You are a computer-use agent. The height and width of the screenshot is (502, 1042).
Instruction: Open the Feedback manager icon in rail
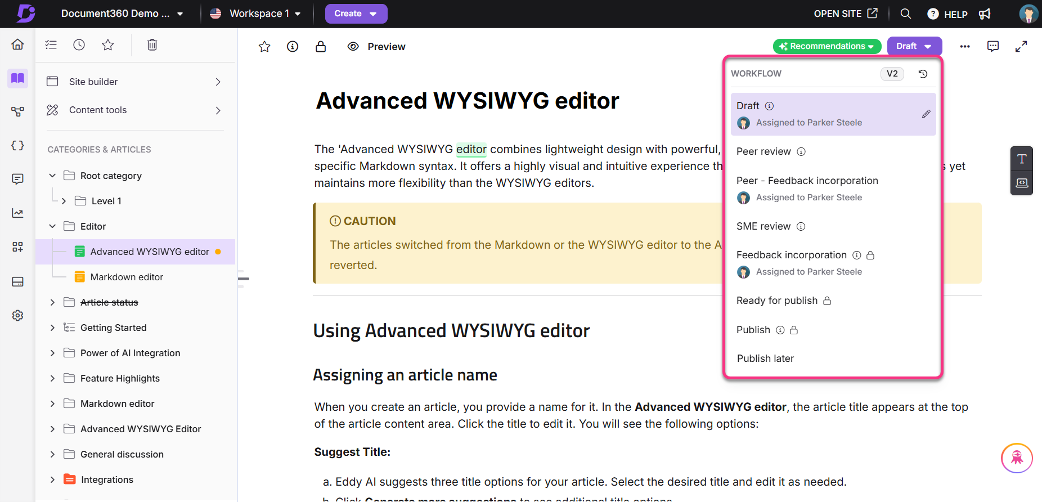17,179
